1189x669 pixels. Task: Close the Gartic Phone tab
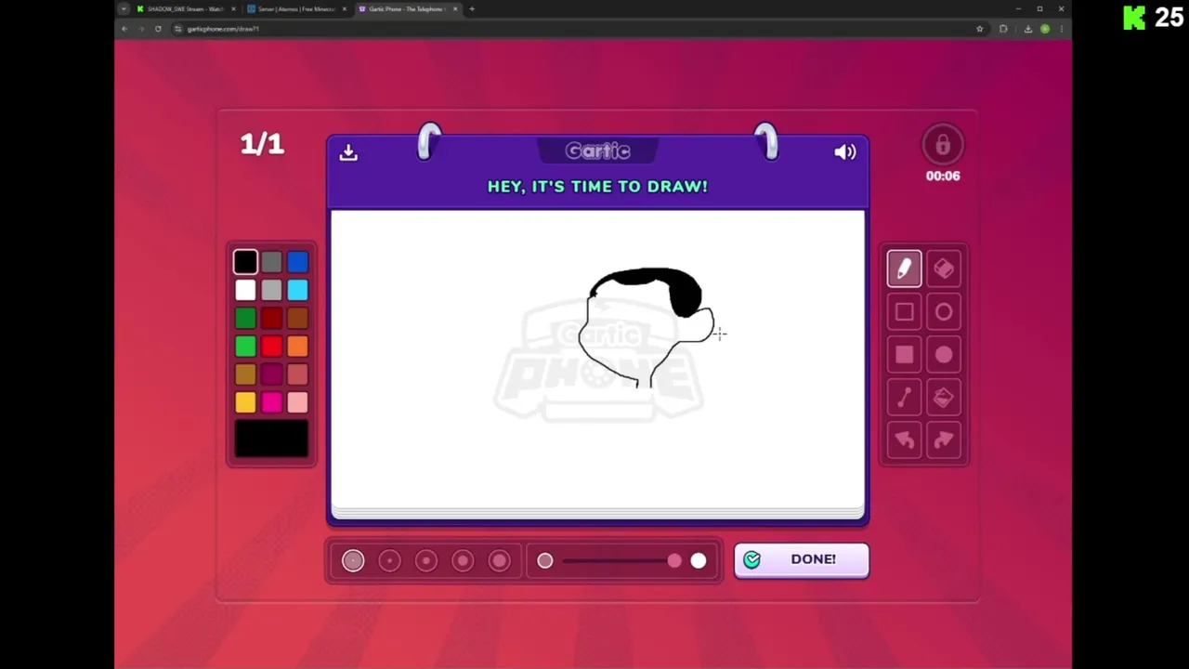[455, 9]
